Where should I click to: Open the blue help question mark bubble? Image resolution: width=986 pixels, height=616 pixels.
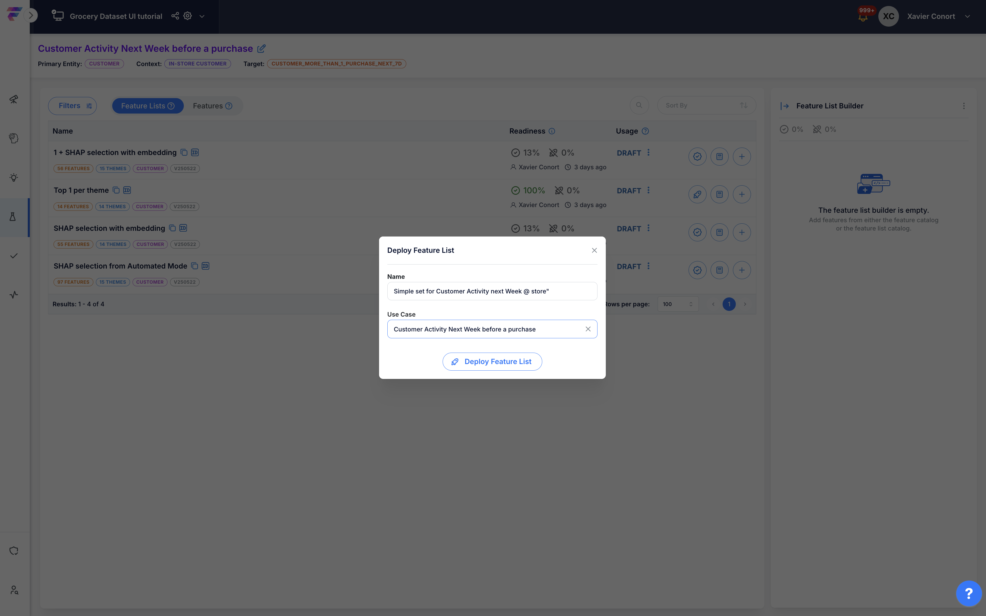tap(969, 593)
